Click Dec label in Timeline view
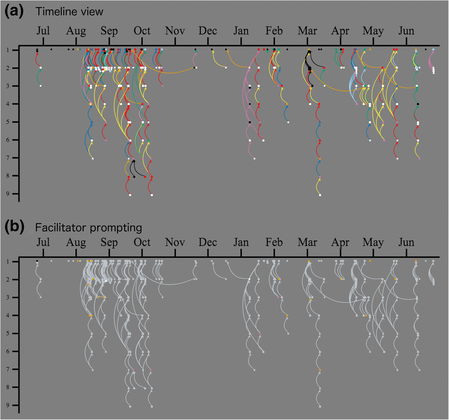449x420 pixels. (x=208, y=31)
